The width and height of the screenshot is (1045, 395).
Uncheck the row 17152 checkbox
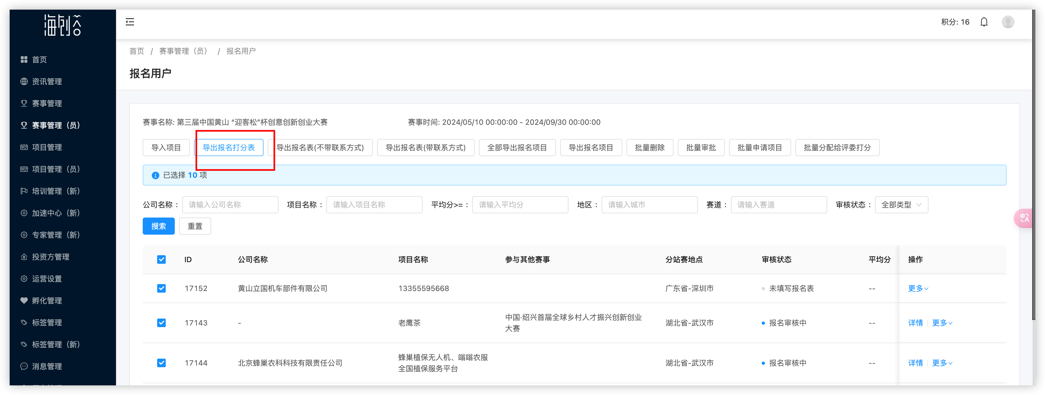(x=161, y=288)
